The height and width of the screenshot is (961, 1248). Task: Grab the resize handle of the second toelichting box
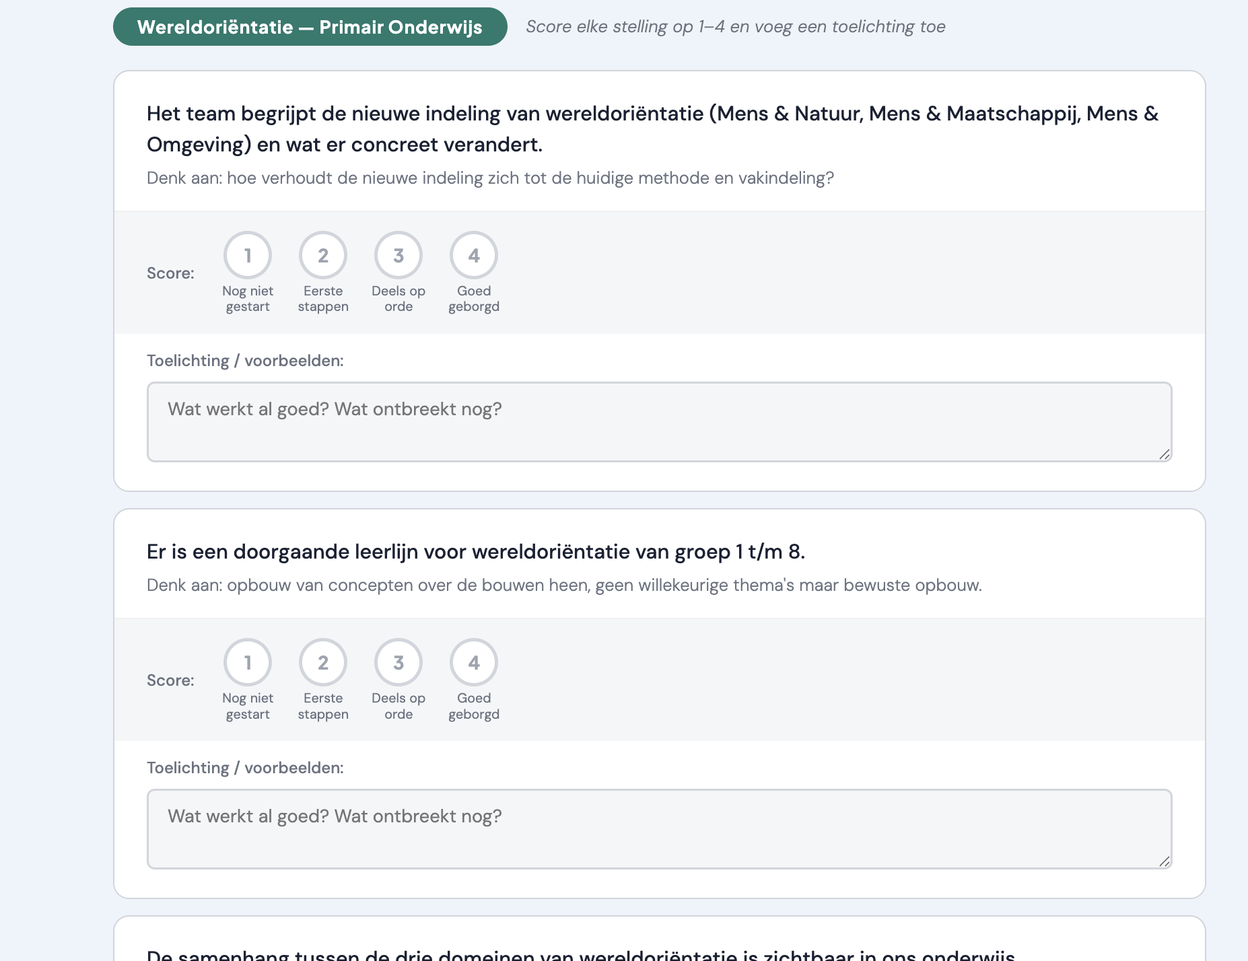click(1164, 861)
